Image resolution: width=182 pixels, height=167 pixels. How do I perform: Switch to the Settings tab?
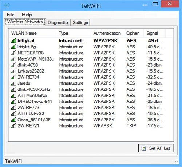(x=80, y=23)
